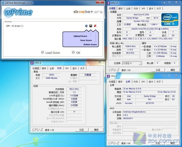Click Save Score text in tooltip
Viewport: 182px width, 147px height.
point(86,40)
